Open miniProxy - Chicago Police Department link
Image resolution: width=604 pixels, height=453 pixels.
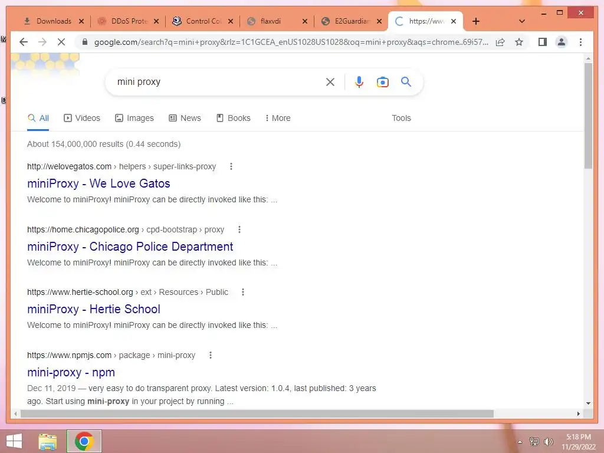click(x=130, y=247)
